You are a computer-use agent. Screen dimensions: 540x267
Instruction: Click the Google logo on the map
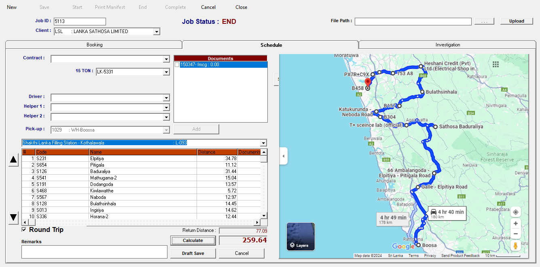(x=403, y=246)
